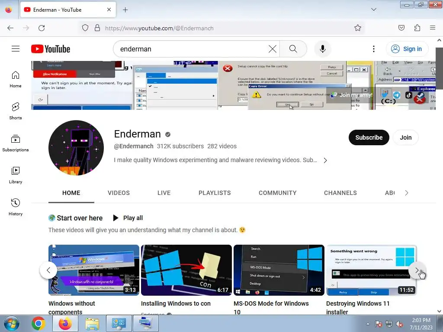Click the Firefox taskbar icon
This screenshot has height=332, width=443.
coord(65,323)
